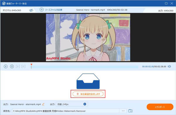This screenshot has width=176, height=115.
Task: Click the video preview thumbnail
Action: click(88, 37)
